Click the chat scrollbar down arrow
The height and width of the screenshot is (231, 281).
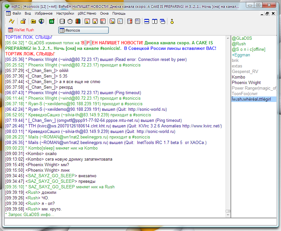[228, 215]
